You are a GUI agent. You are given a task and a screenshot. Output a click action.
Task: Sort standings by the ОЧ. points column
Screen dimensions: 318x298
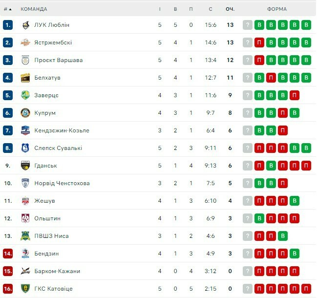(x=230, y=9)
